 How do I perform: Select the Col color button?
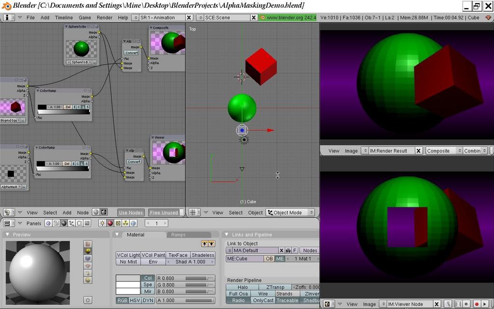pos(148,278)
